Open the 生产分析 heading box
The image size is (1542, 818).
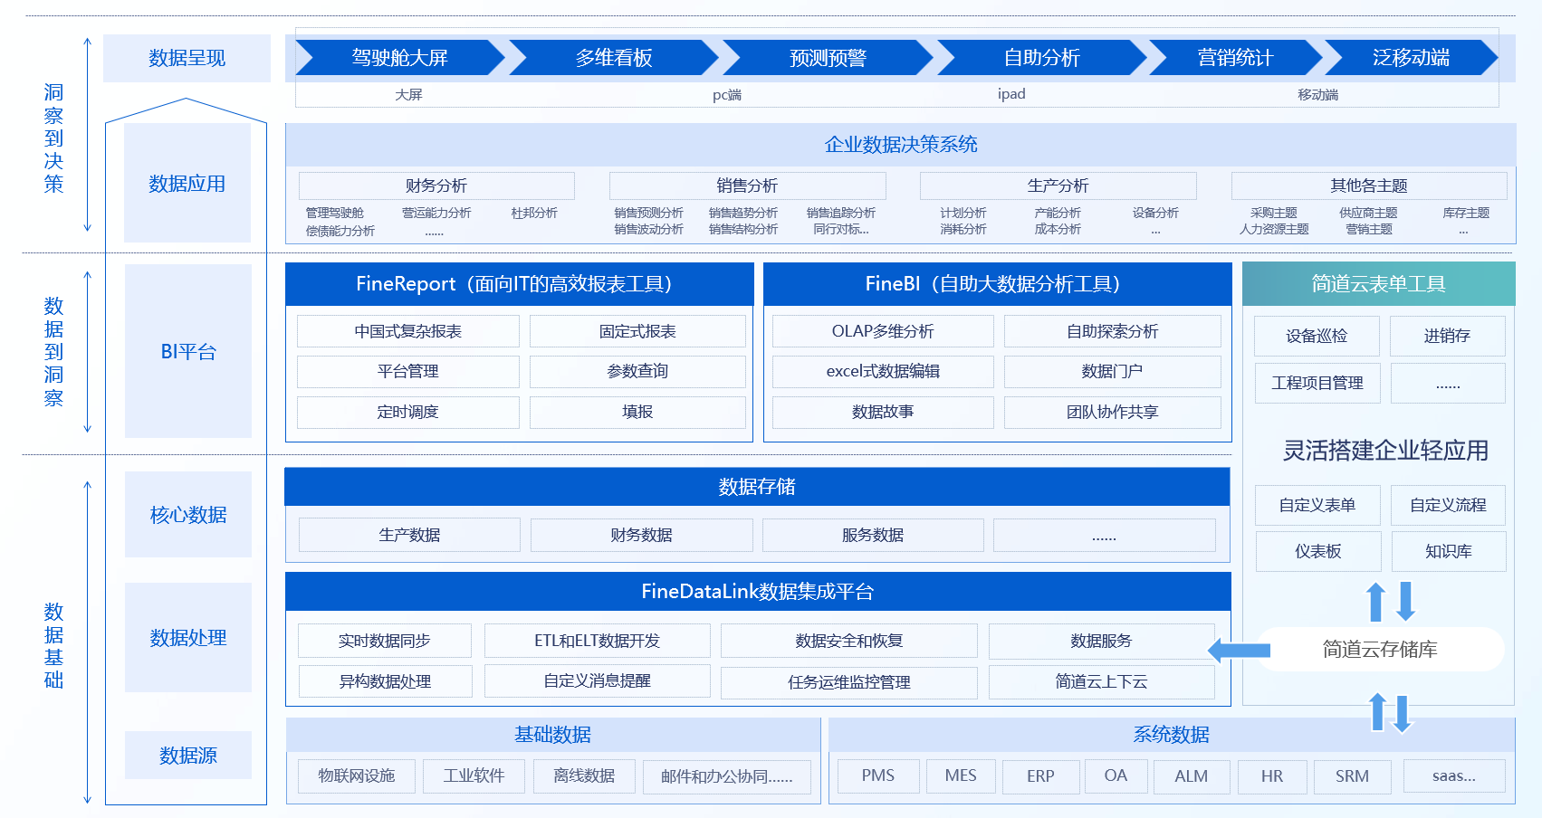coord(1058,185)
